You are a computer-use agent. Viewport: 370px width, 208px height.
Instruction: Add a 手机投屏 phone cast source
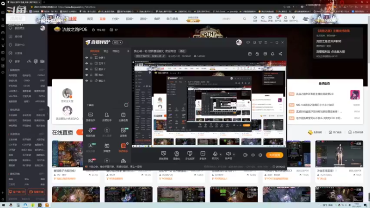point(190,155)
